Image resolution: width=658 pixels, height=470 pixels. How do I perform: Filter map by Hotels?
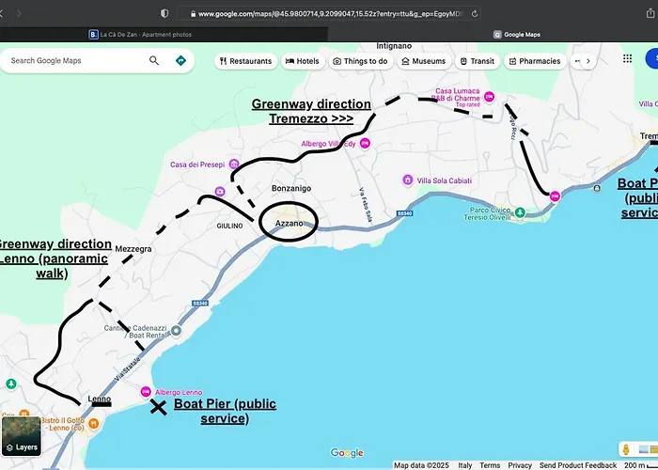302,61
